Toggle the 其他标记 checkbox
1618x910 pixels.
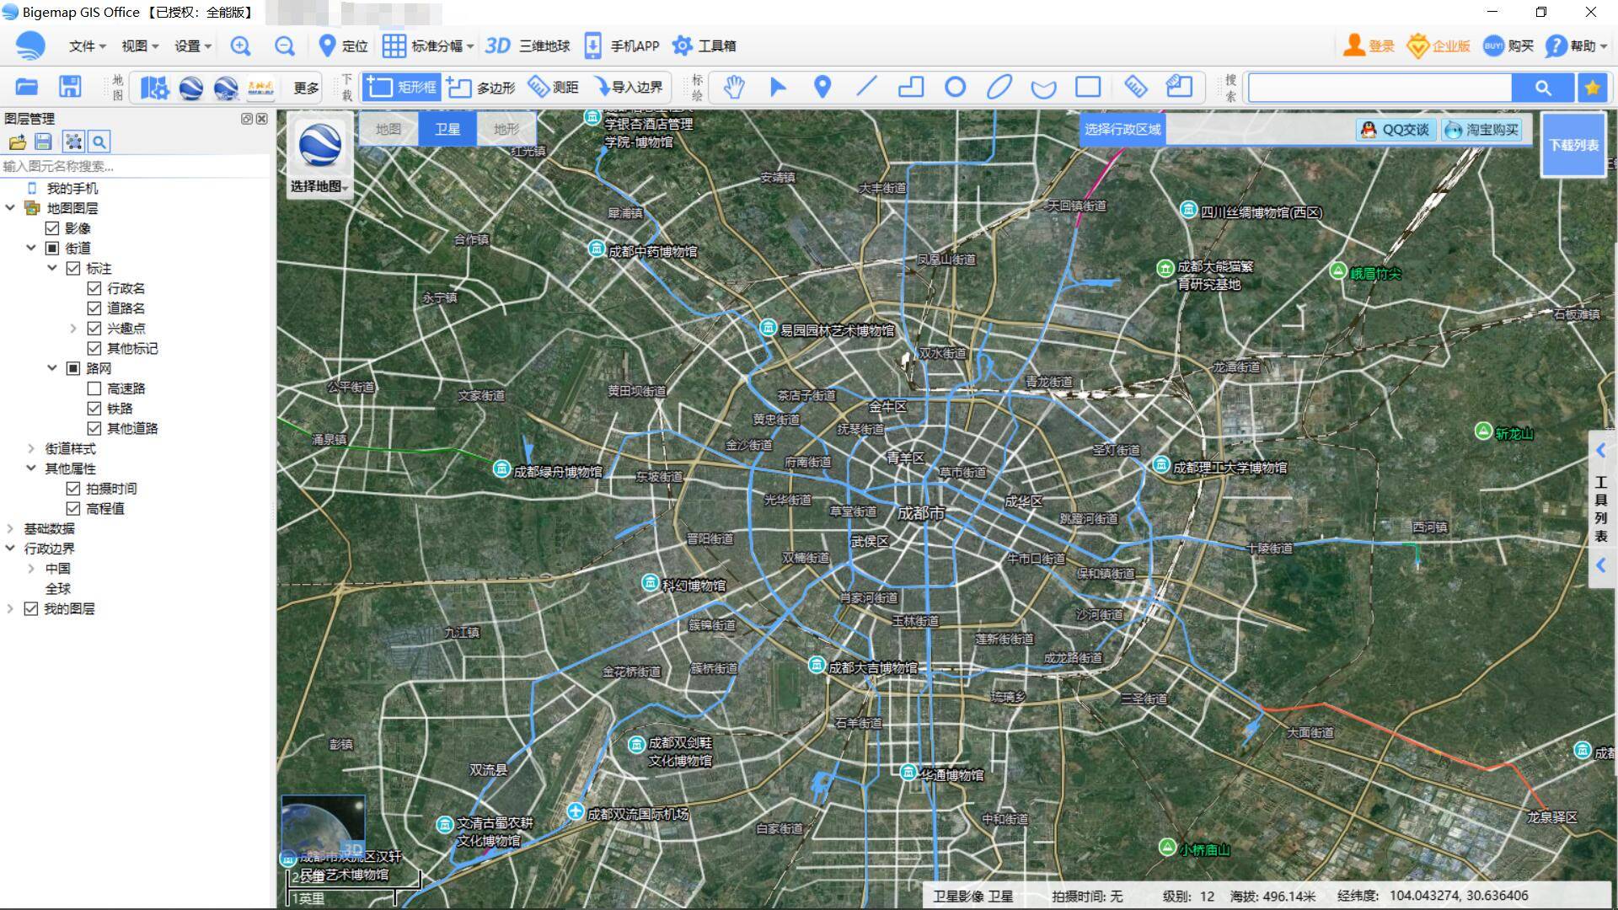94,349
